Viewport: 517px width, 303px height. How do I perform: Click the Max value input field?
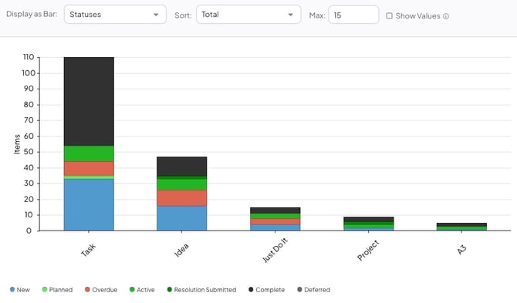pos(353,15)
